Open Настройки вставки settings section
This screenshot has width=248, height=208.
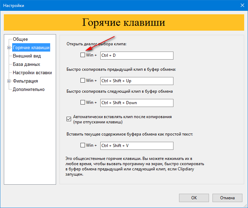pyautogui.click(x=32, y=72)
